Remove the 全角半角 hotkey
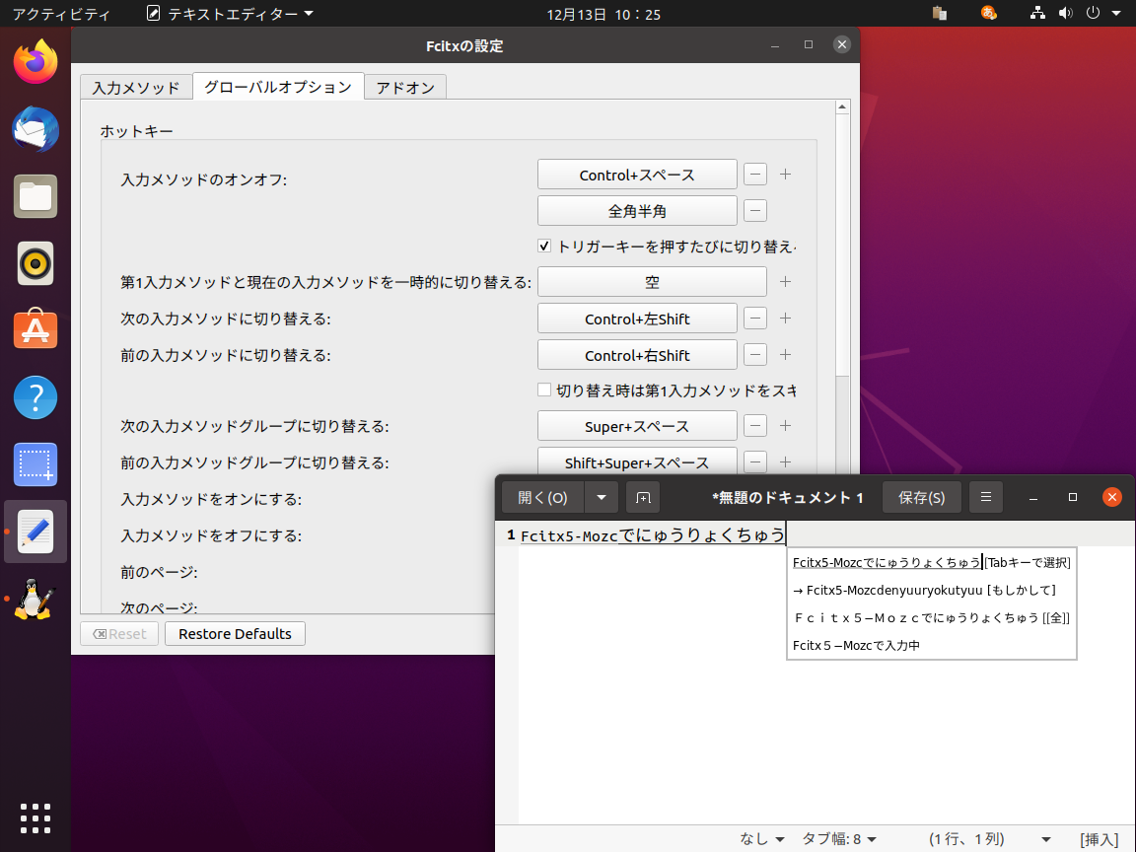 coord(755,211)
